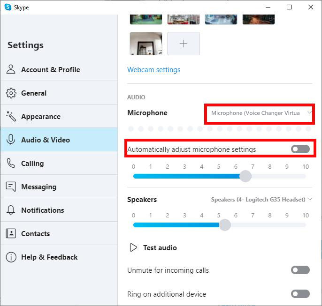Expand the Microphone dropdown chevron arrow

click(309, 112)
